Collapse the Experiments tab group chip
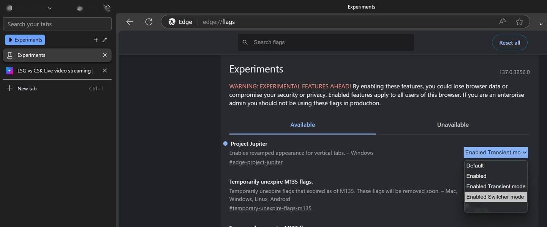The height and width of the screenshot is (227, 547). pyautogui.click(x=25, y=39)
